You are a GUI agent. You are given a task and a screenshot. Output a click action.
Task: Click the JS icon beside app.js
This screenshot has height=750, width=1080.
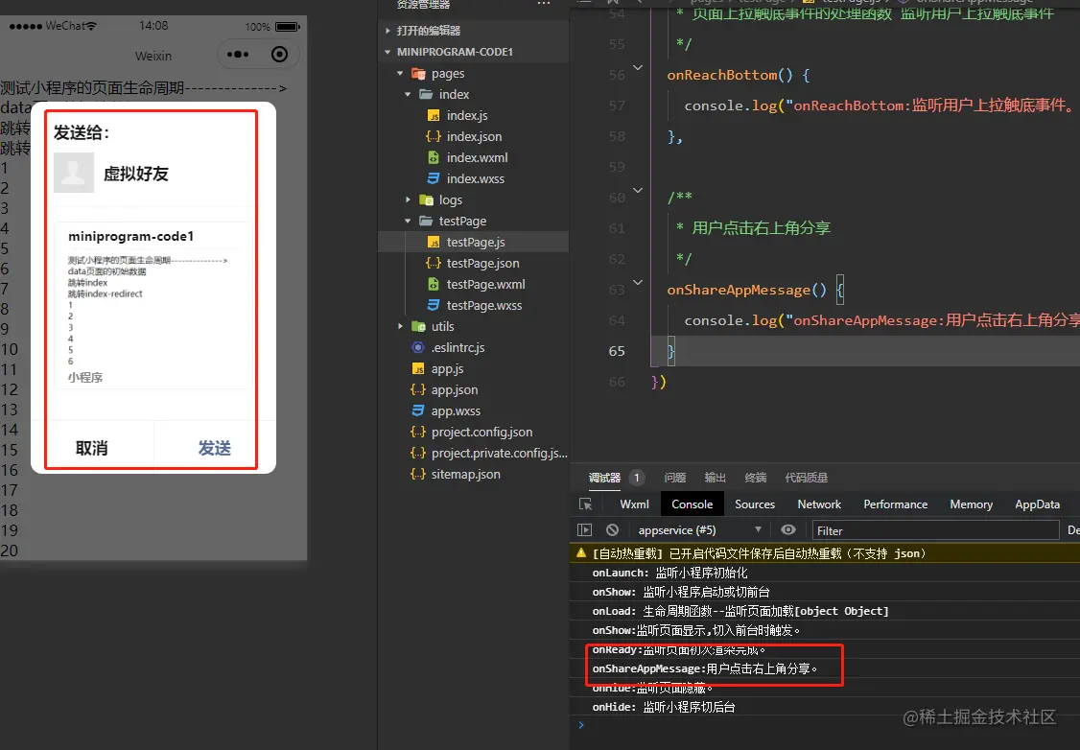tap(418, 368)
